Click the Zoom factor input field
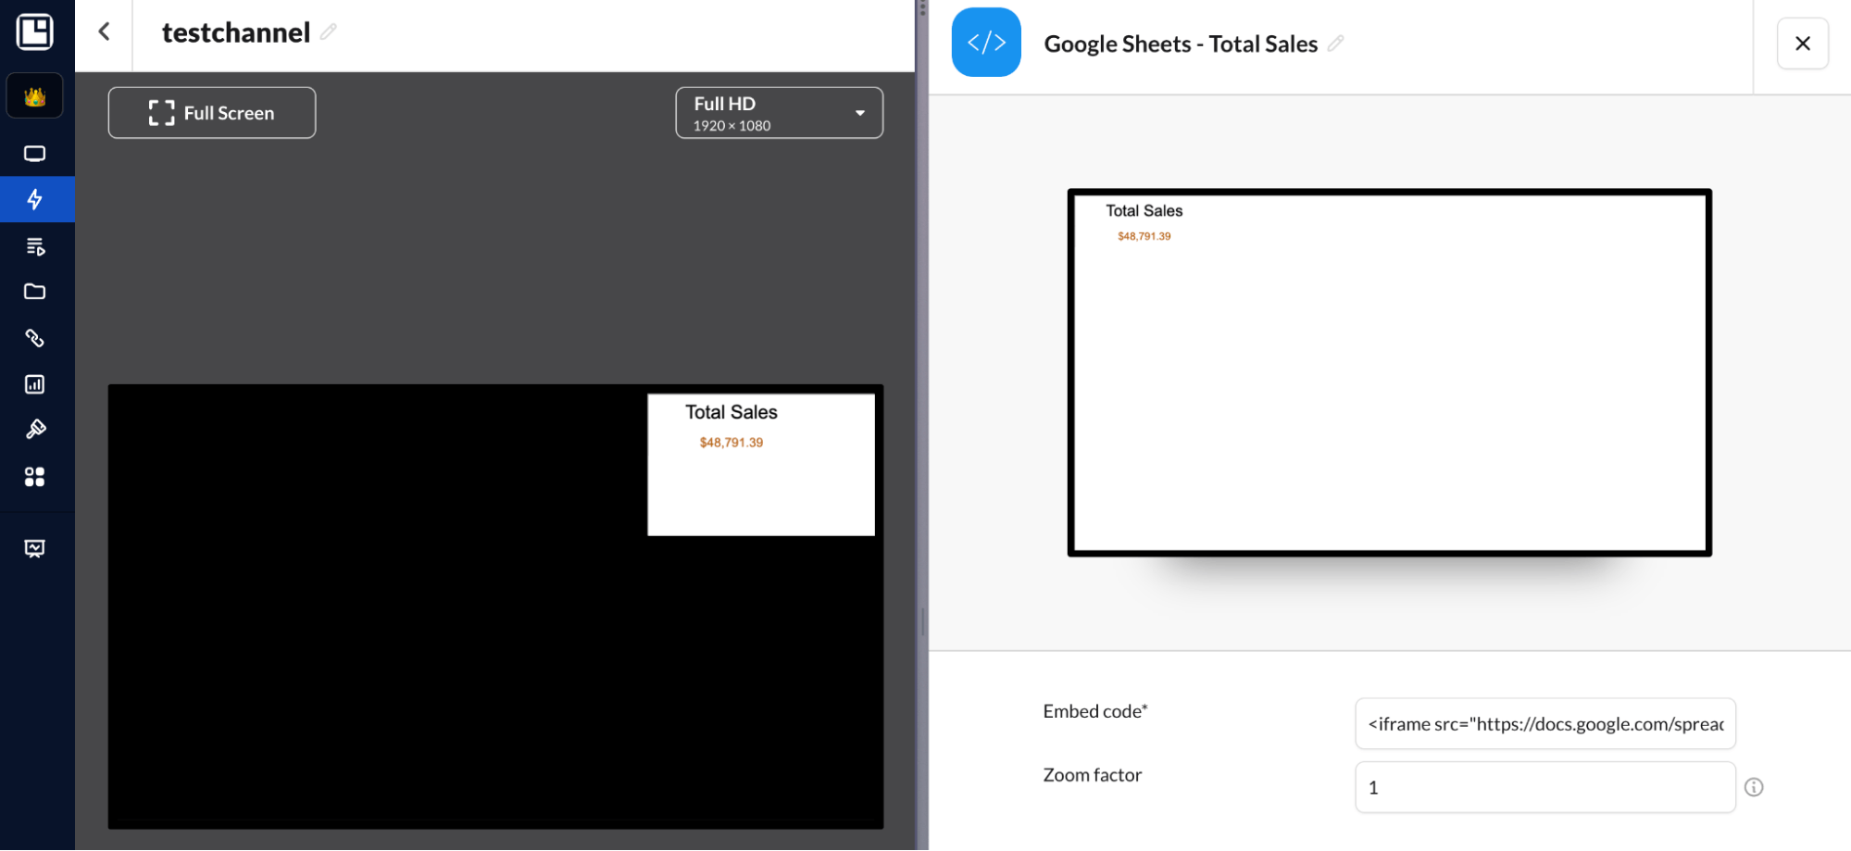 point(1545,787)
